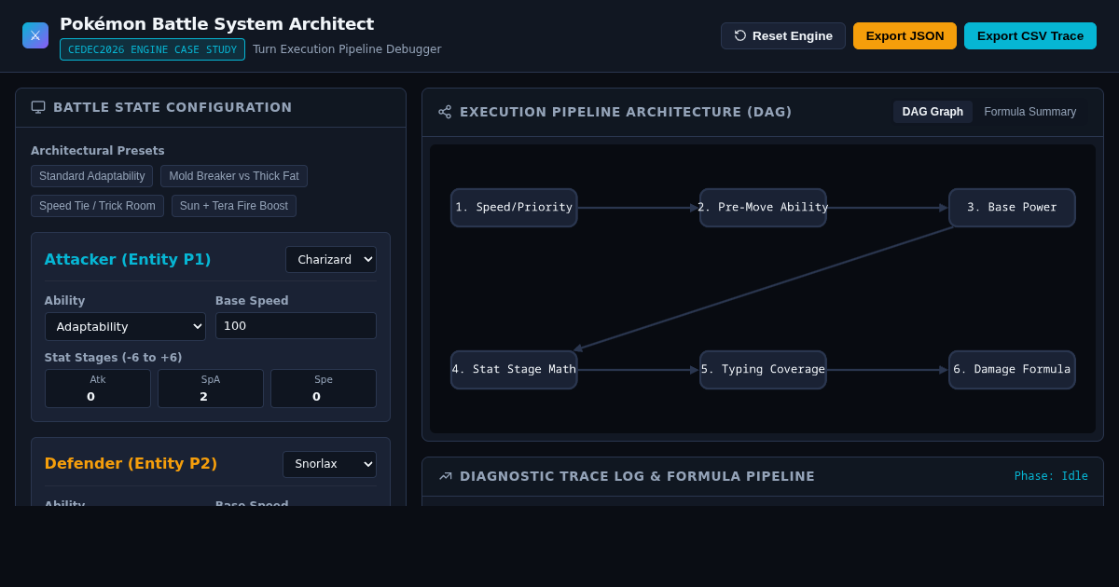Select the 3. Base Power pipeline node
The height and width of the screenshot is (587, 1119).
1012,208
